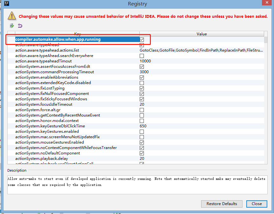This screenshot has height=214, width=274.
Task: Toggle compiler.automake.allow.when.app.running checkbox
Action: coord(142,39)
